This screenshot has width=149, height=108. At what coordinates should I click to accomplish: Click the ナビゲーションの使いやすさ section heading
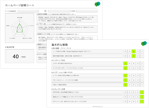[62, 72]
